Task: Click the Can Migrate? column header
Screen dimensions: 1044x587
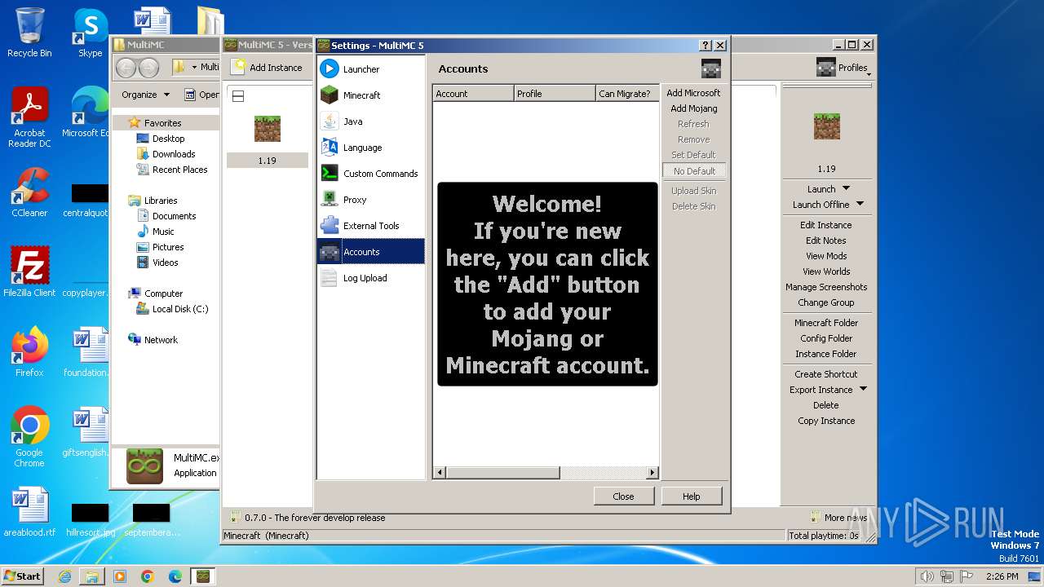Action: click(x=626, y=94)
